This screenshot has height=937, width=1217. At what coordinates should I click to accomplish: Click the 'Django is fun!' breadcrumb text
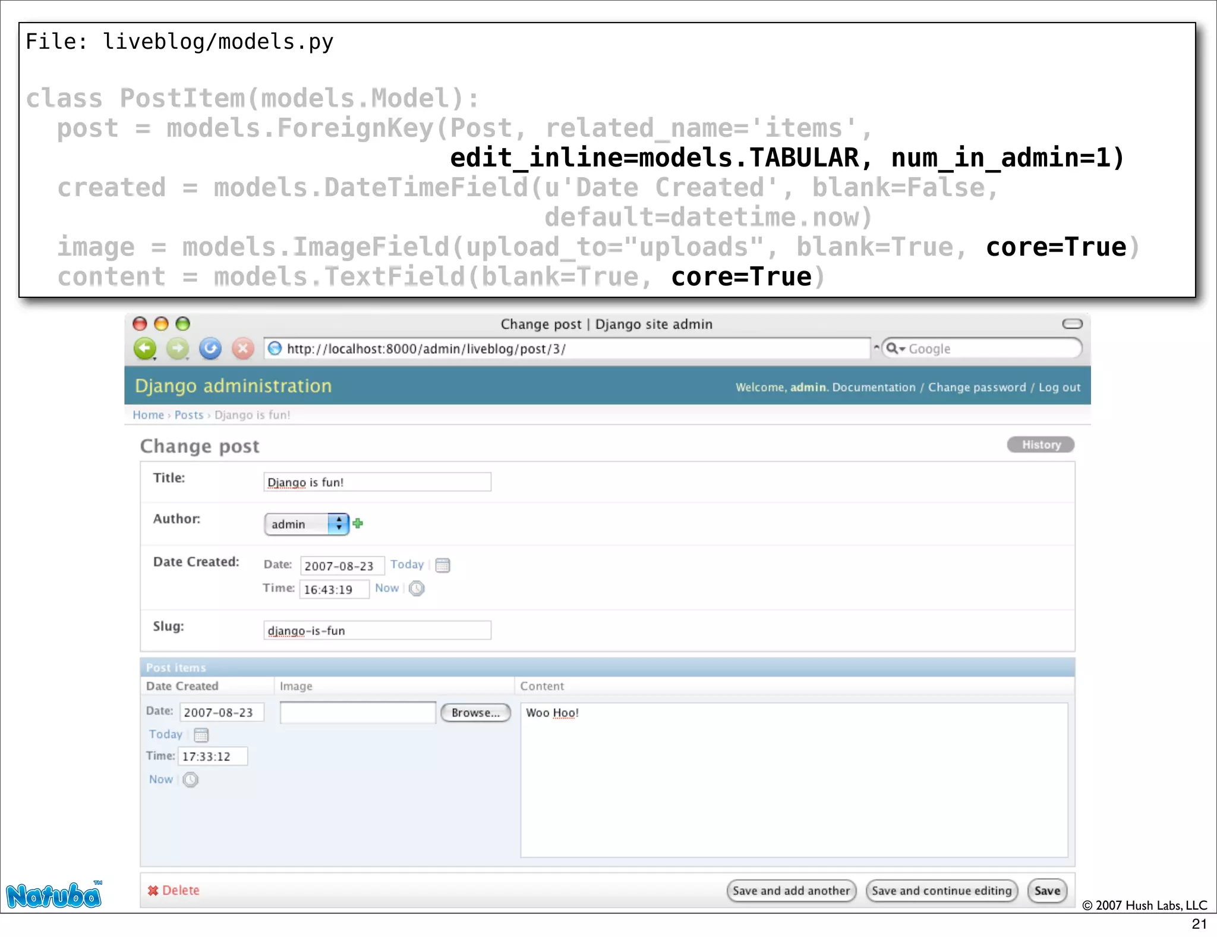(253, 415)
